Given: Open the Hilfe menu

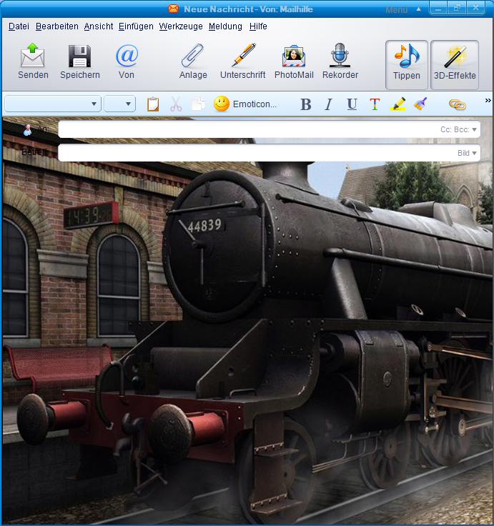Looking at the screenshot, I should pos(258,26).
